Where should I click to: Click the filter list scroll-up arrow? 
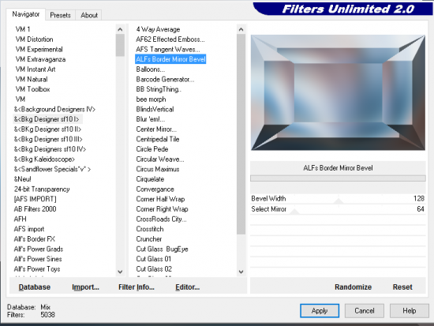241,29
